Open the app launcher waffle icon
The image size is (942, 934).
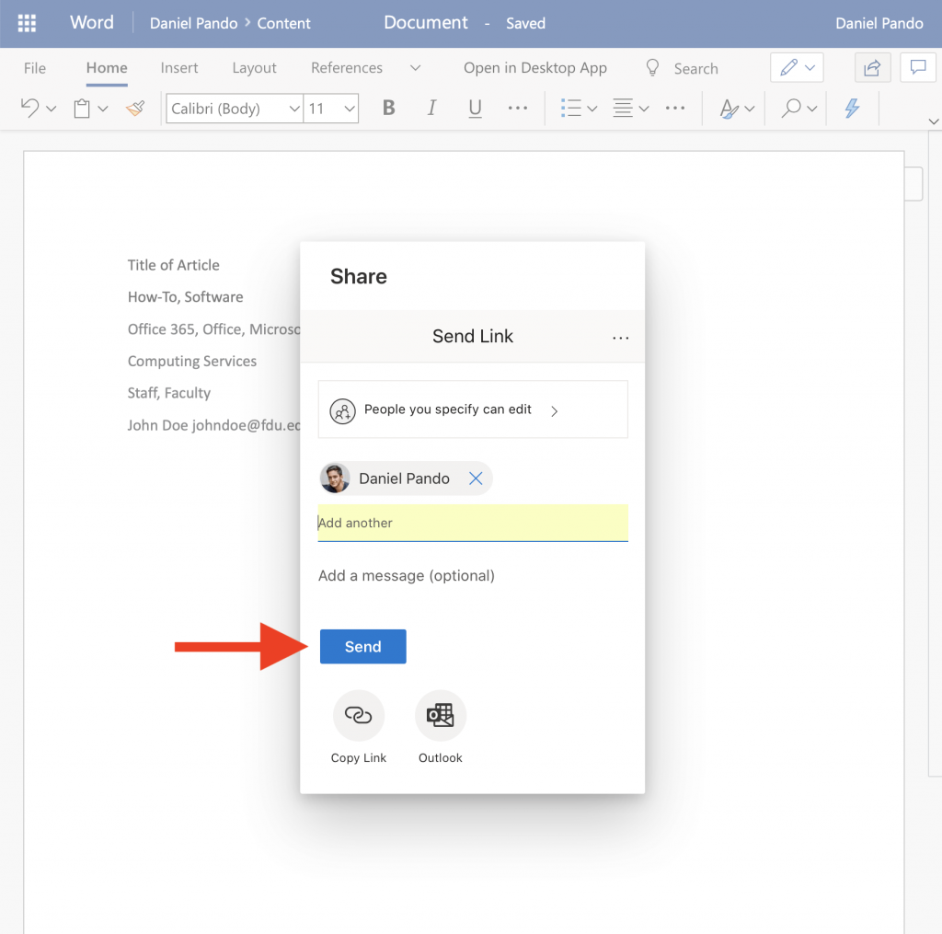(27, 23)
